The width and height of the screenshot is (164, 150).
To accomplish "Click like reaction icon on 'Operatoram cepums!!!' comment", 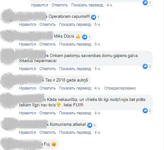I will (94, 17).
